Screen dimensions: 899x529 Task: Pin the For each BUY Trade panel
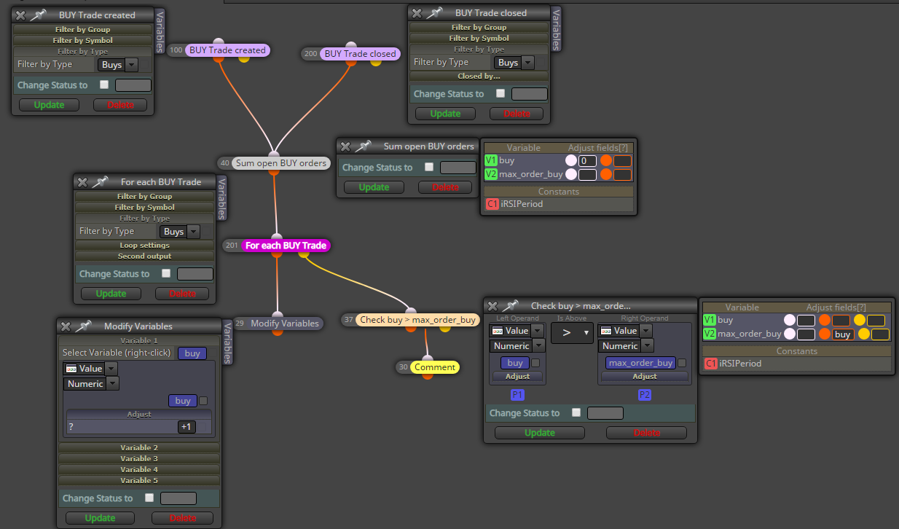[x=99, y=181]
